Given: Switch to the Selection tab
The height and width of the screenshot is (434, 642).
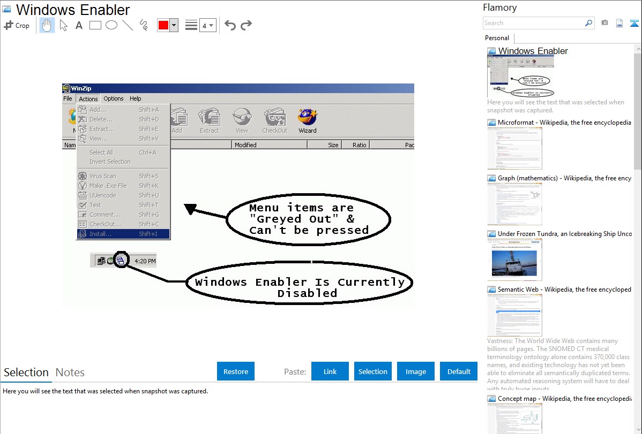Looking at the screenshot, I should pyautogui.click(x=26, y=372).
